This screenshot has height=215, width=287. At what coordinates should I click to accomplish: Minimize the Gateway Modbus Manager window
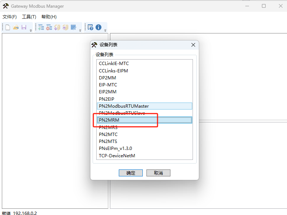247,6
